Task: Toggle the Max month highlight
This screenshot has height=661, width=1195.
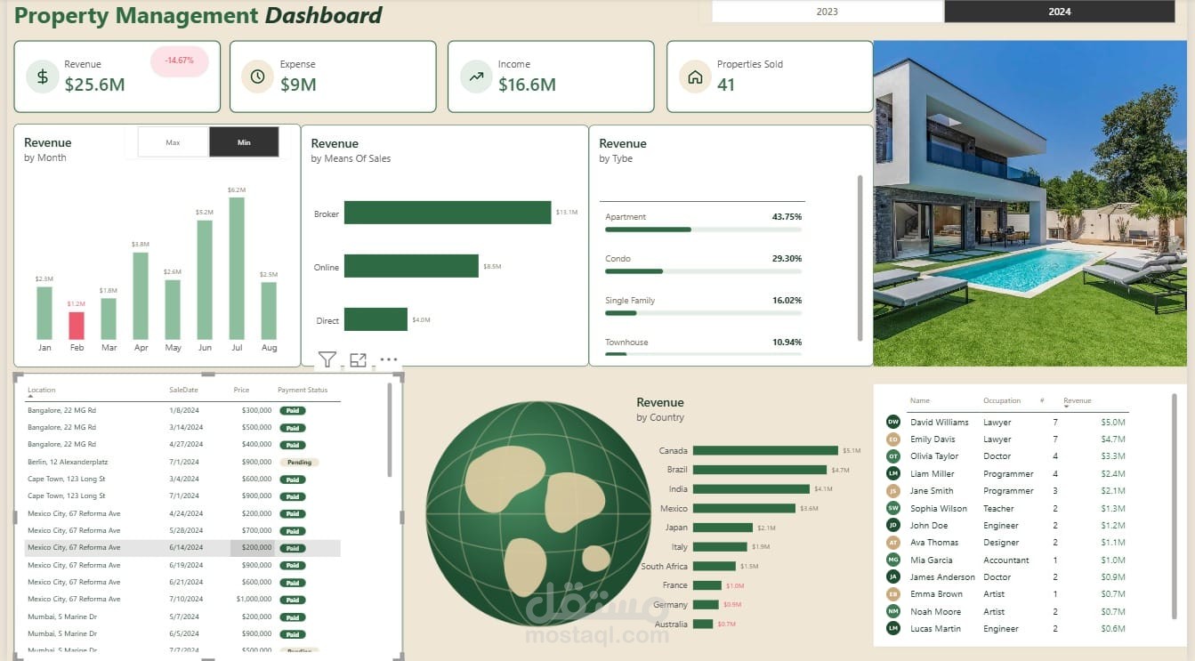Action: point(174,142)
